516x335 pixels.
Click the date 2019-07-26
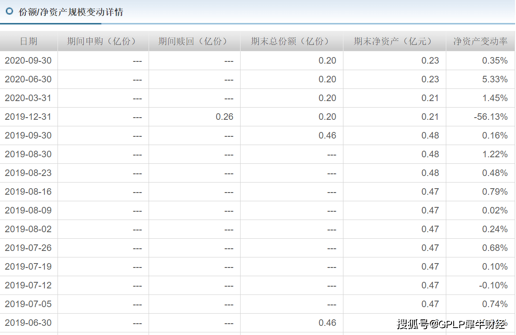coord(28,248)
